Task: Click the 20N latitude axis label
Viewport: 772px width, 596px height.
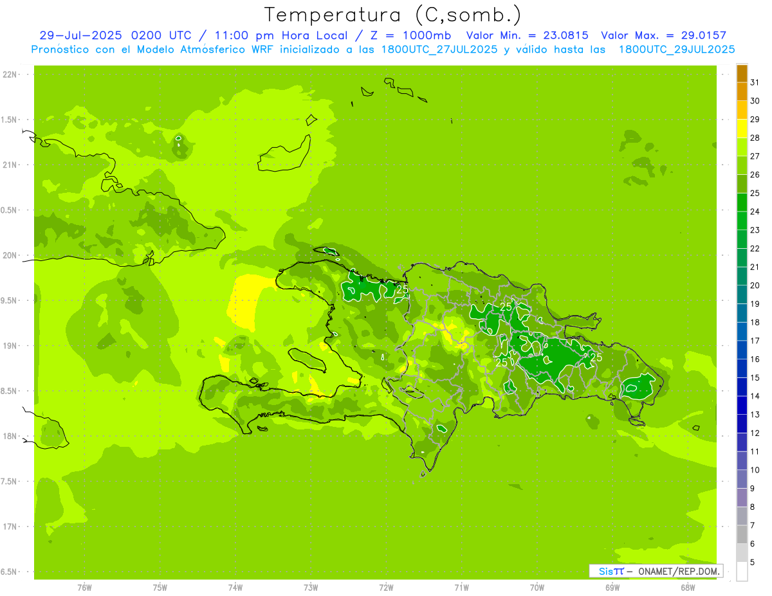Action: coord(10,255)
